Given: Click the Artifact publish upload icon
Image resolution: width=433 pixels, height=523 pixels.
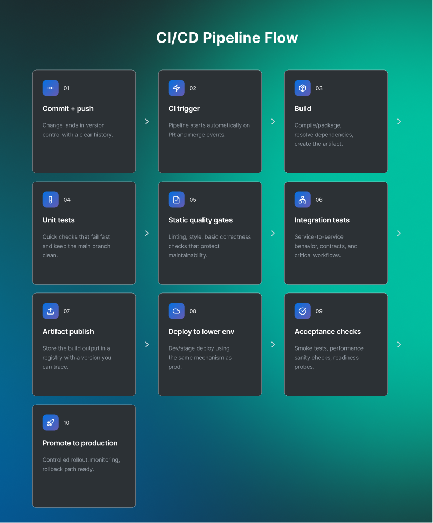Looking at the screenshot, I should (x=51, y=311).
